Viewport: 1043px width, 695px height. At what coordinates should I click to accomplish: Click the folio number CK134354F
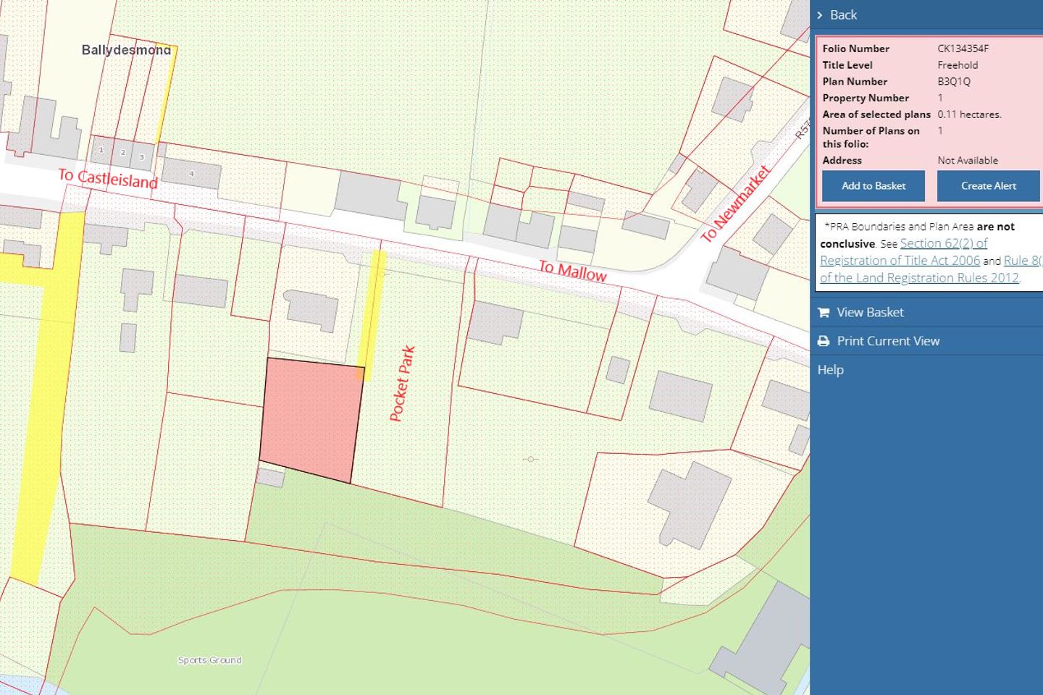pos(963,49)
